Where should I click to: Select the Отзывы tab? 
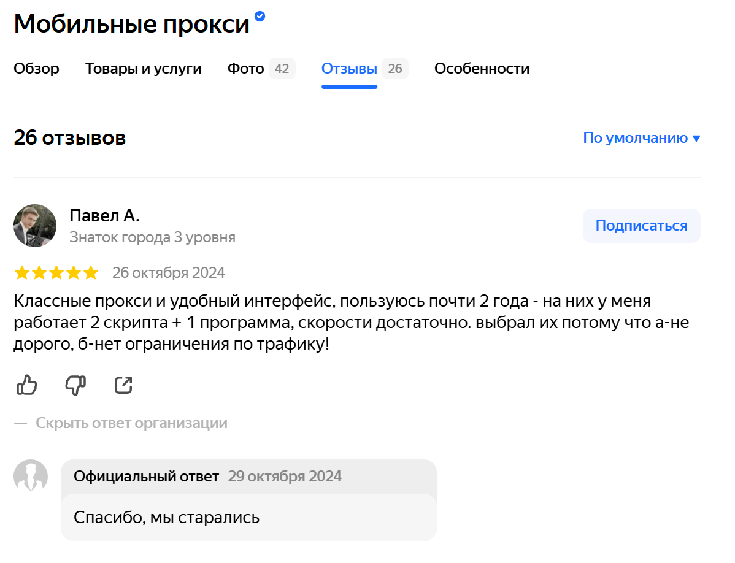pos(349,69)
